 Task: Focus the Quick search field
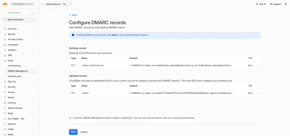pyautogui.click(x=20, y=13)
